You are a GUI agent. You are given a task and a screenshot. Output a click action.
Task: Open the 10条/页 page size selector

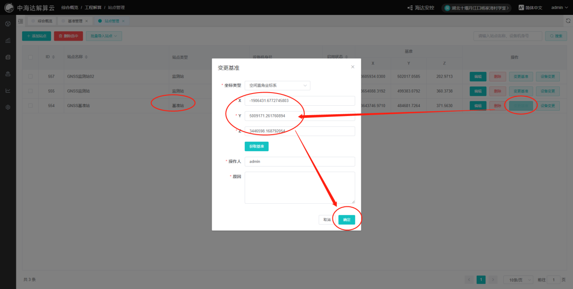pos(518,280)
